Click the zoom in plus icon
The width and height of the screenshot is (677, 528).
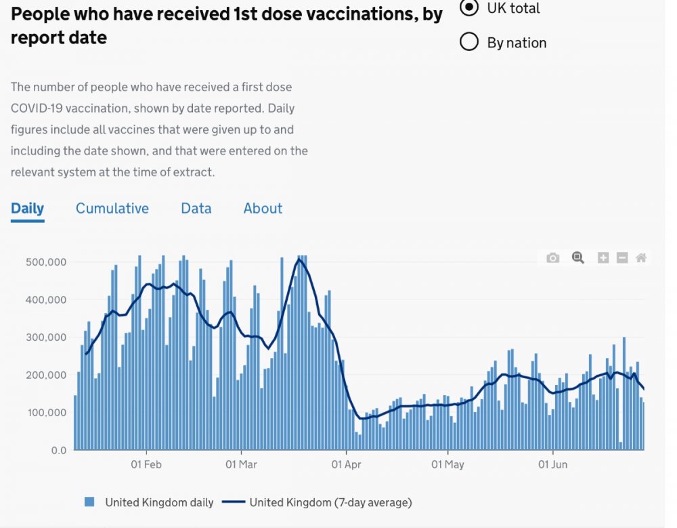603,258
